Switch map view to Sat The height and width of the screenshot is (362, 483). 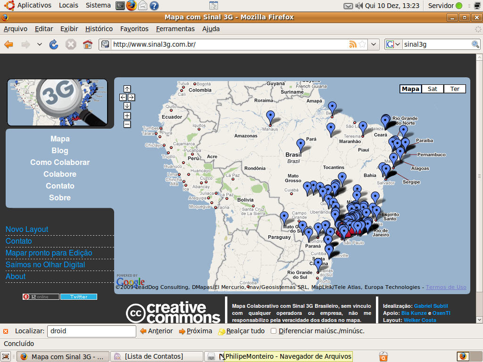click(x=433, y=89)
